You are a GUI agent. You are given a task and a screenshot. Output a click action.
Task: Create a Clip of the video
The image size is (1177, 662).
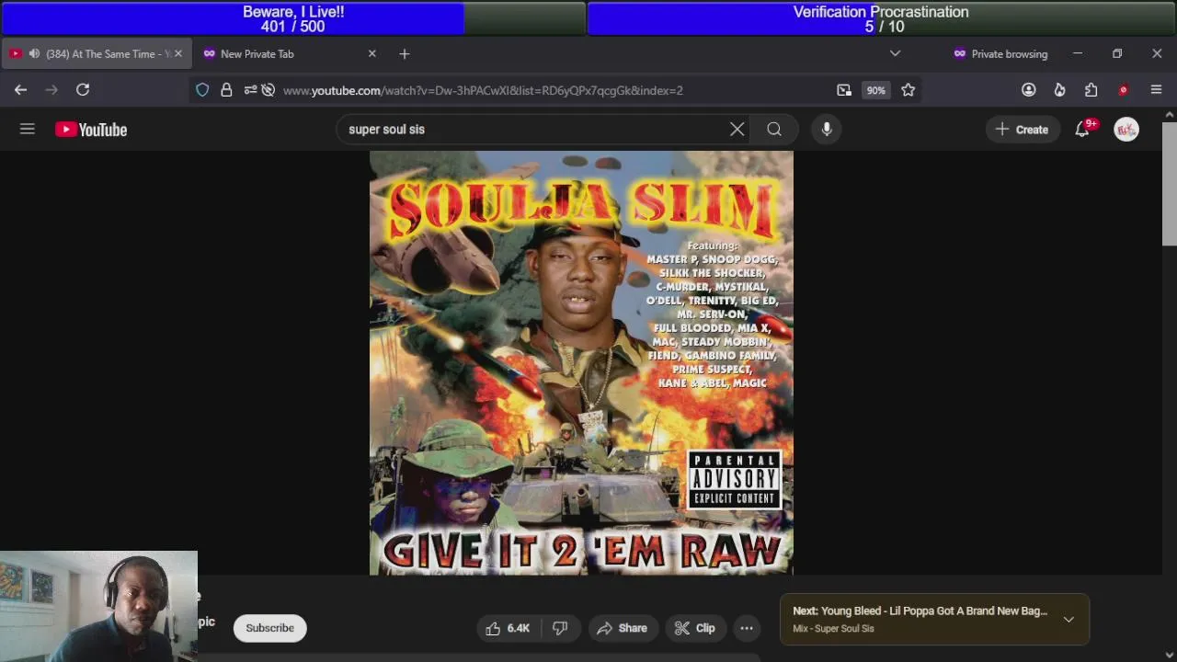tap(695, 628)
